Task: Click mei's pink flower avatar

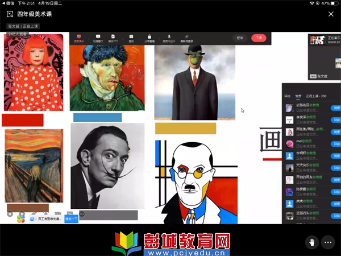Action: coord(289,144)
